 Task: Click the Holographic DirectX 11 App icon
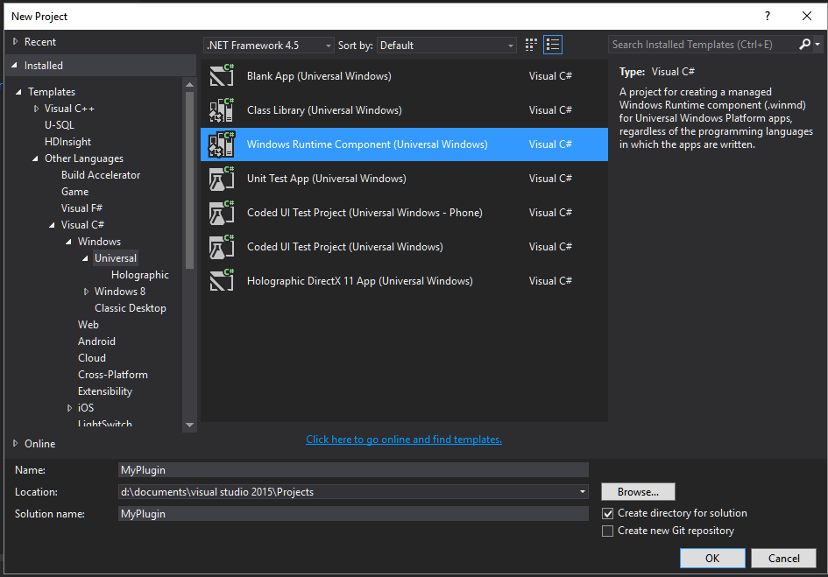[222, 281]
